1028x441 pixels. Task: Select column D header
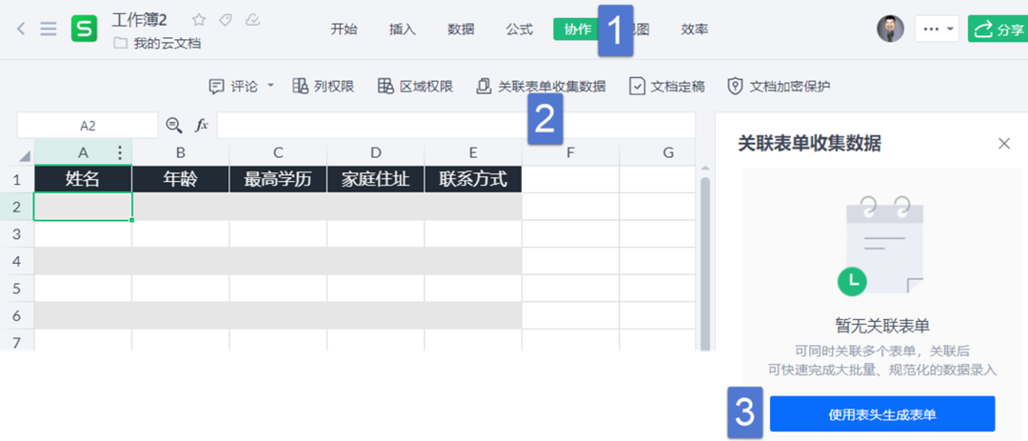376,152
